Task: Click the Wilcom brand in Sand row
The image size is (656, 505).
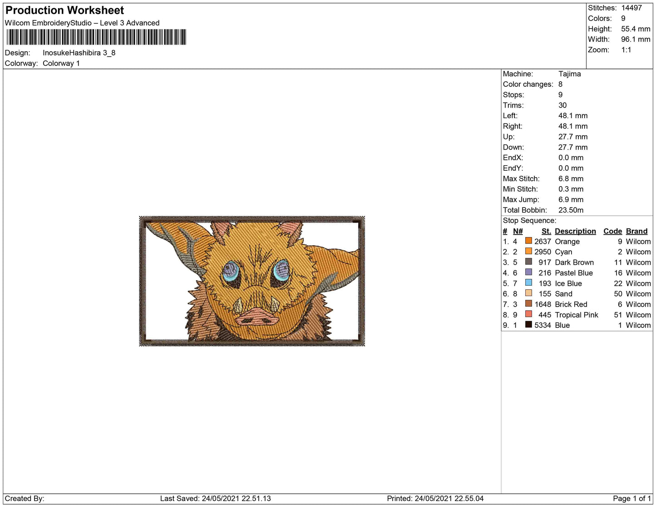Action: point(638,294)
